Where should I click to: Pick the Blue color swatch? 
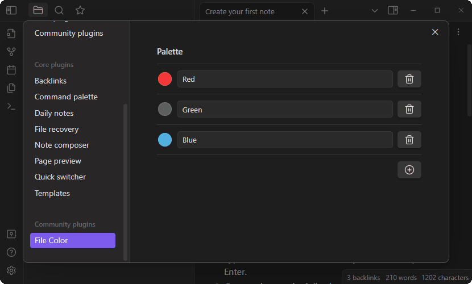click(165, 140)
